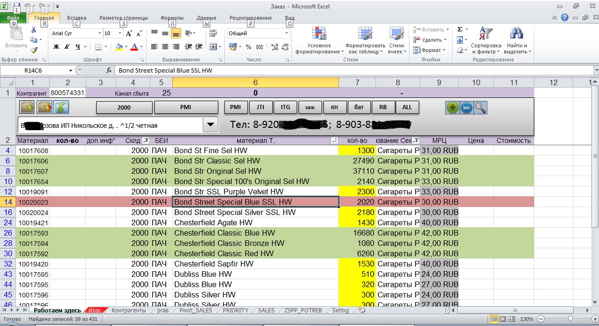
Task: Expand the Удалить cells dropdown
Action: (446, 40)
